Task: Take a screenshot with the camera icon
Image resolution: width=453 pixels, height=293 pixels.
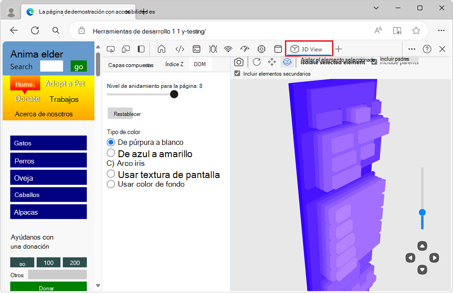Action: tap(239, 62)
